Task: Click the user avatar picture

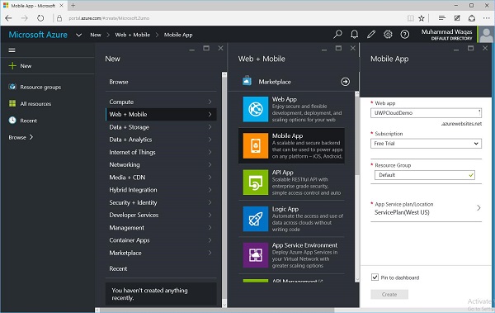Action: tap(486, 34)
